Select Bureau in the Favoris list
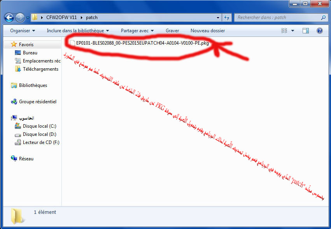Image resolution: width=331 pixels, height=229 pixels. (x=30, y=53)
